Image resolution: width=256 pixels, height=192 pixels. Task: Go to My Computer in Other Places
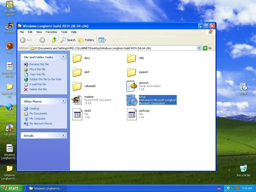coord(37,119)
